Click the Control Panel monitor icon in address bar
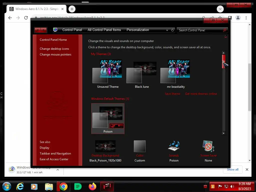256x192 pixels. 55,30
